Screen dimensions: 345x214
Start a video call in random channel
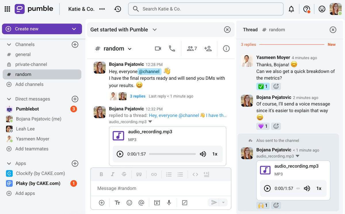coord(158,49)
